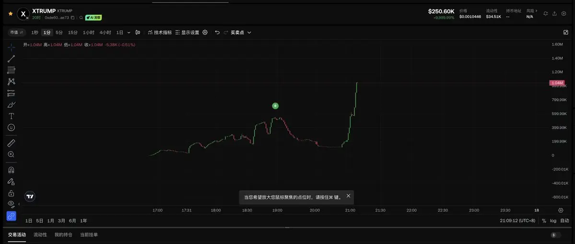Undo the last chart action

(217, 33)
